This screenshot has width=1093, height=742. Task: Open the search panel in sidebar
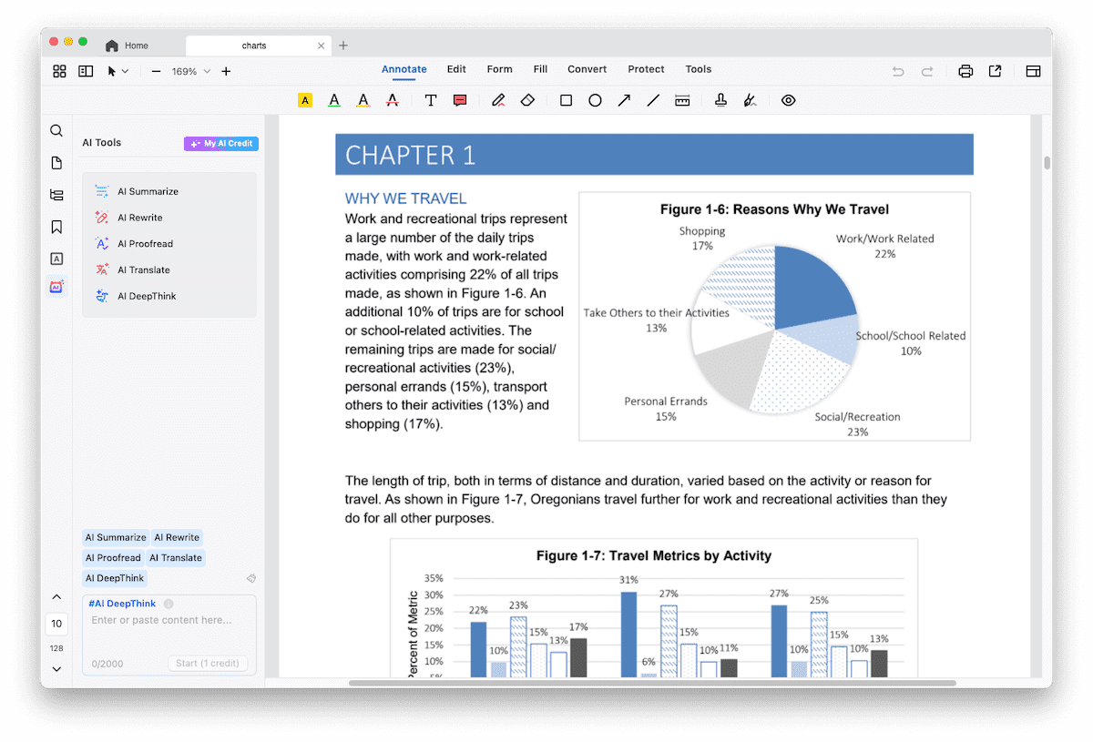coord(56,131)
